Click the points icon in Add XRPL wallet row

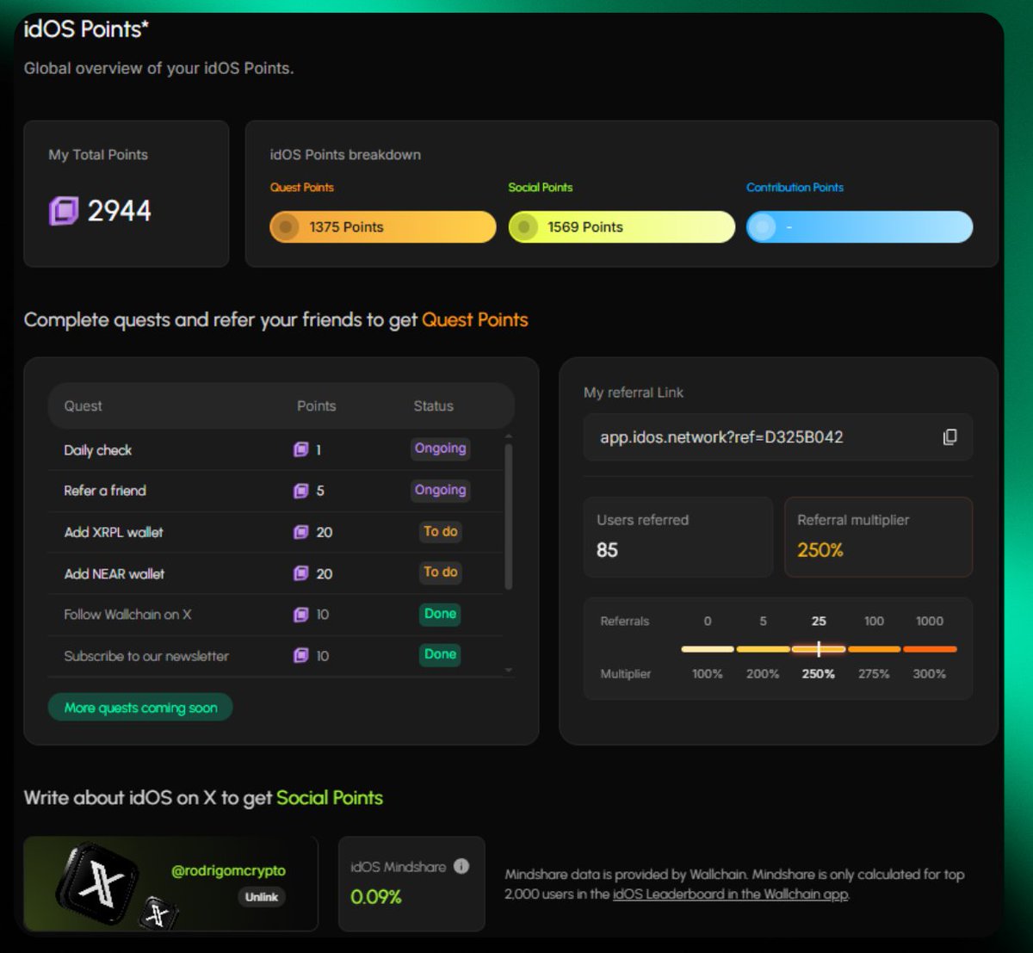point(300,532)
